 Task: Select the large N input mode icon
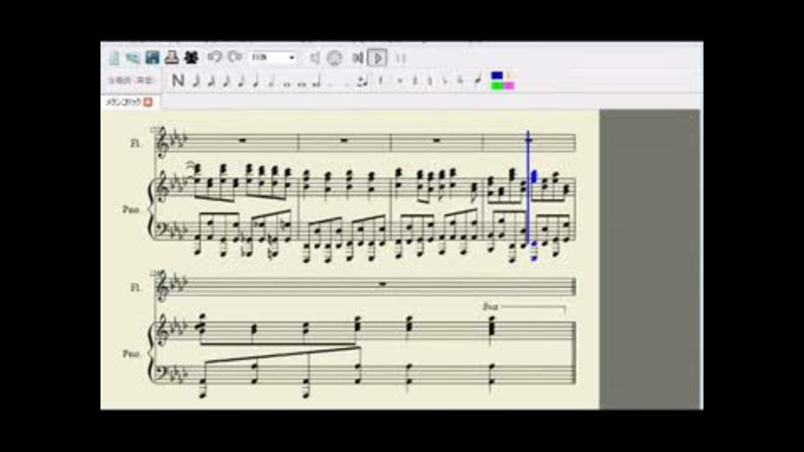[x=178, y=80]
